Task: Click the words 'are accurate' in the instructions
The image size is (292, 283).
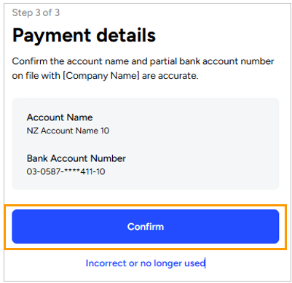Action: tap(170, 76)
